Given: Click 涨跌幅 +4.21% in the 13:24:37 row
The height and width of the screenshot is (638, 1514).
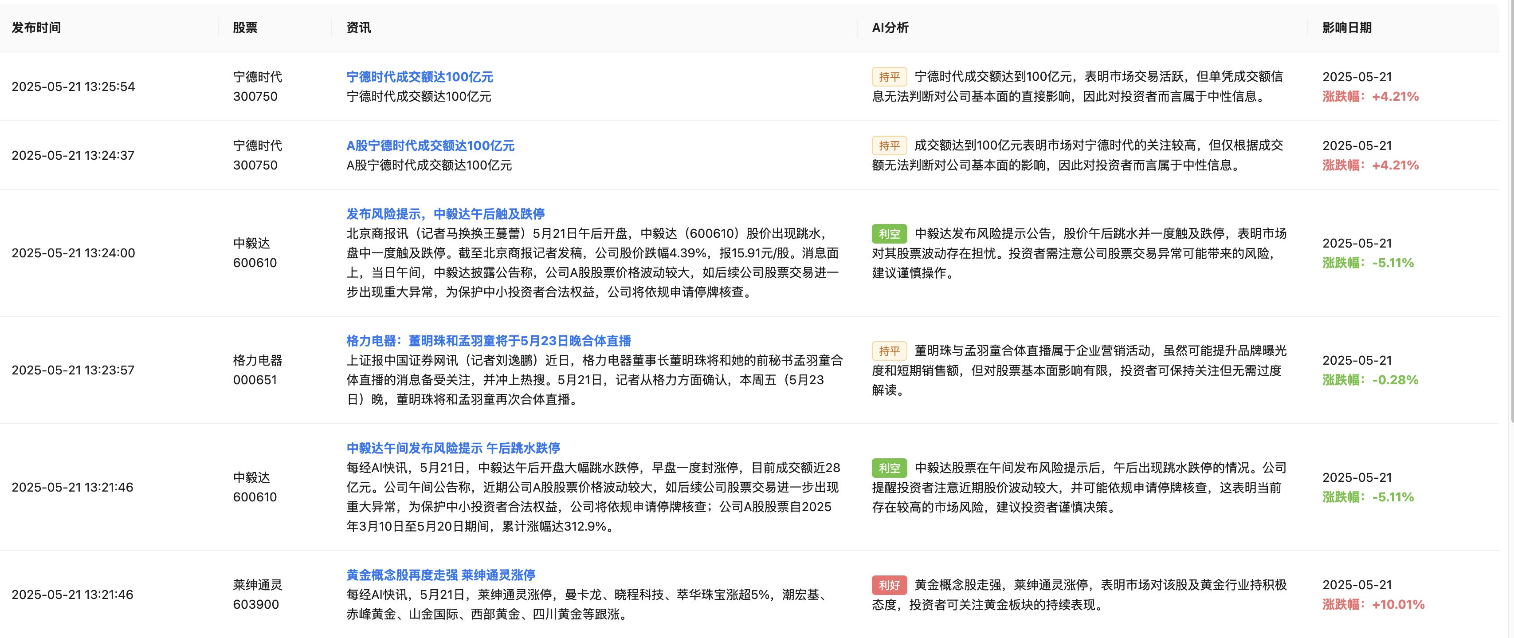Looking at the screenshot, I should 1371,165.
